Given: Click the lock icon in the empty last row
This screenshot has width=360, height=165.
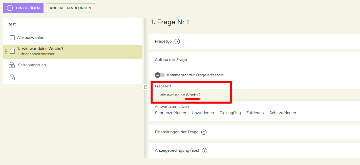Looking at the screenshot, I should (x=12, y=77).
